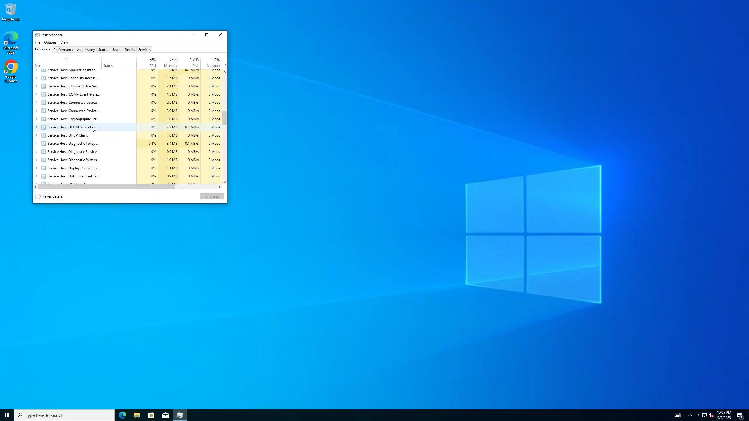Show hidden system tray icons chevron

pyautogui.click(x=690, y=415)
